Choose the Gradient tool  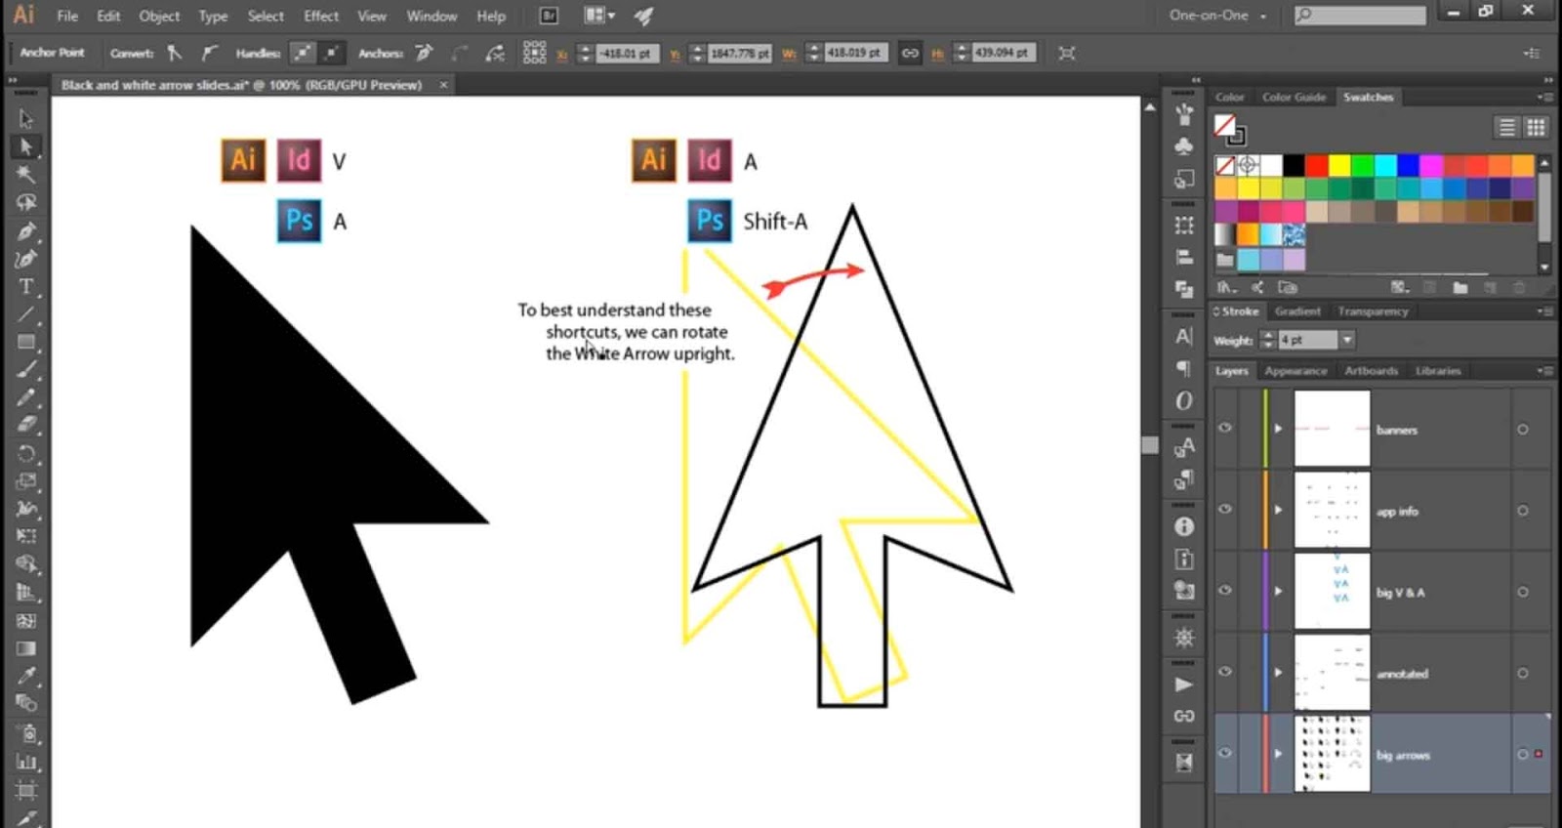tap(26, 648)
